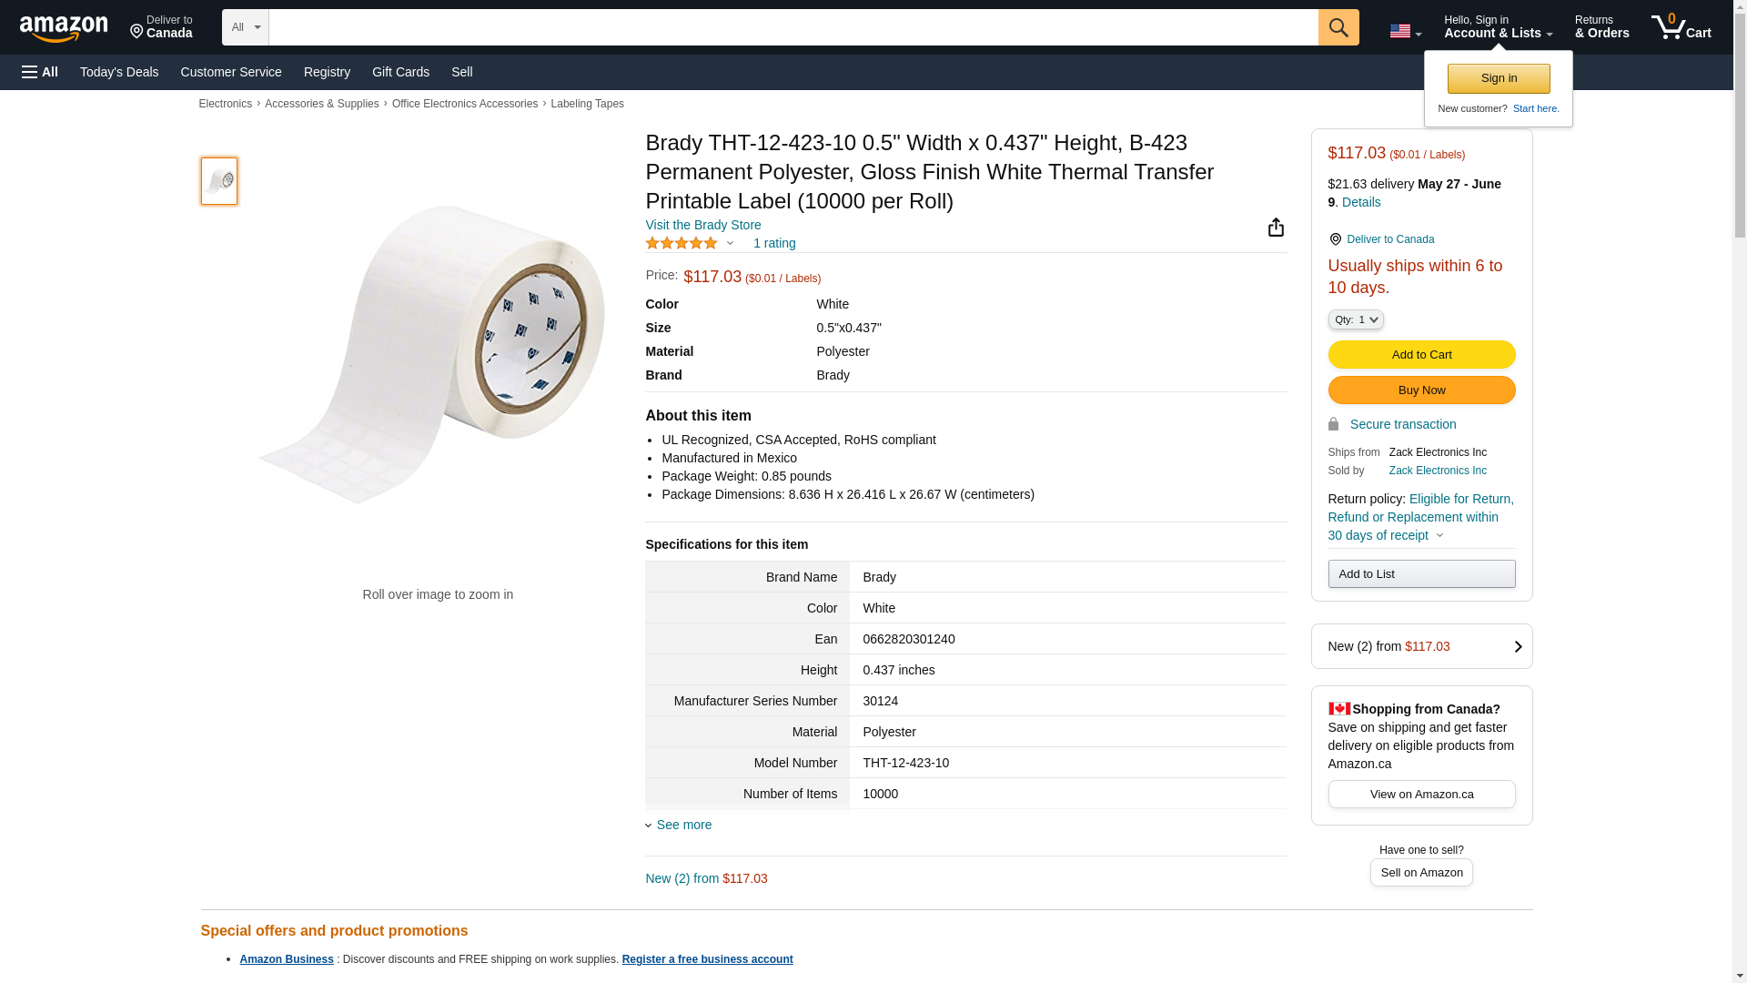This screenshot has height=983, width=1747.
Task: Open the All search category dropdown
Action: pos(245,27)
